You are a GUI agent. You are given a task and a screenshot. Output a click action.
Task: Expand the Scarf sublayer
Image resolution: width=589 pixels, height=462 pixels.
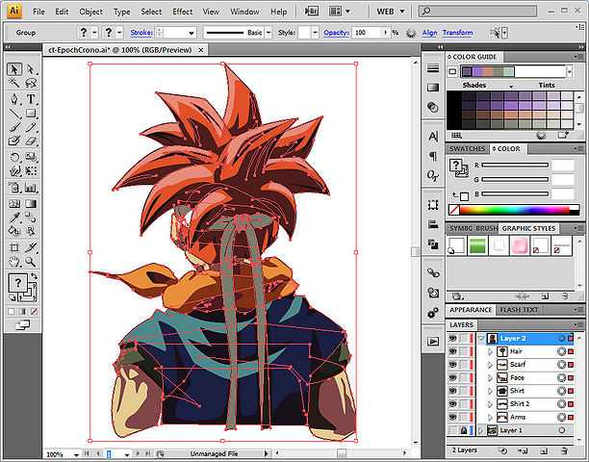(490, 365)
